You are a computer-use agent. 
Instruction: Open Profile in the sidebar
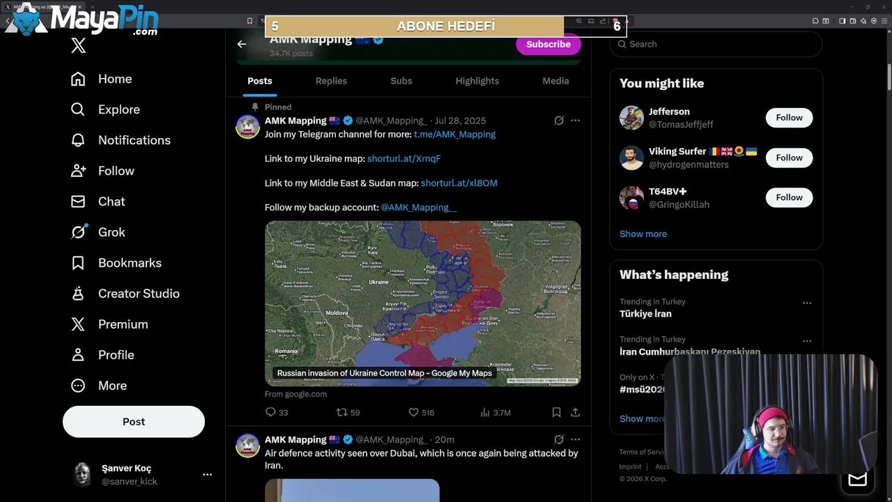pyautogui.click(x=102, y=355)
